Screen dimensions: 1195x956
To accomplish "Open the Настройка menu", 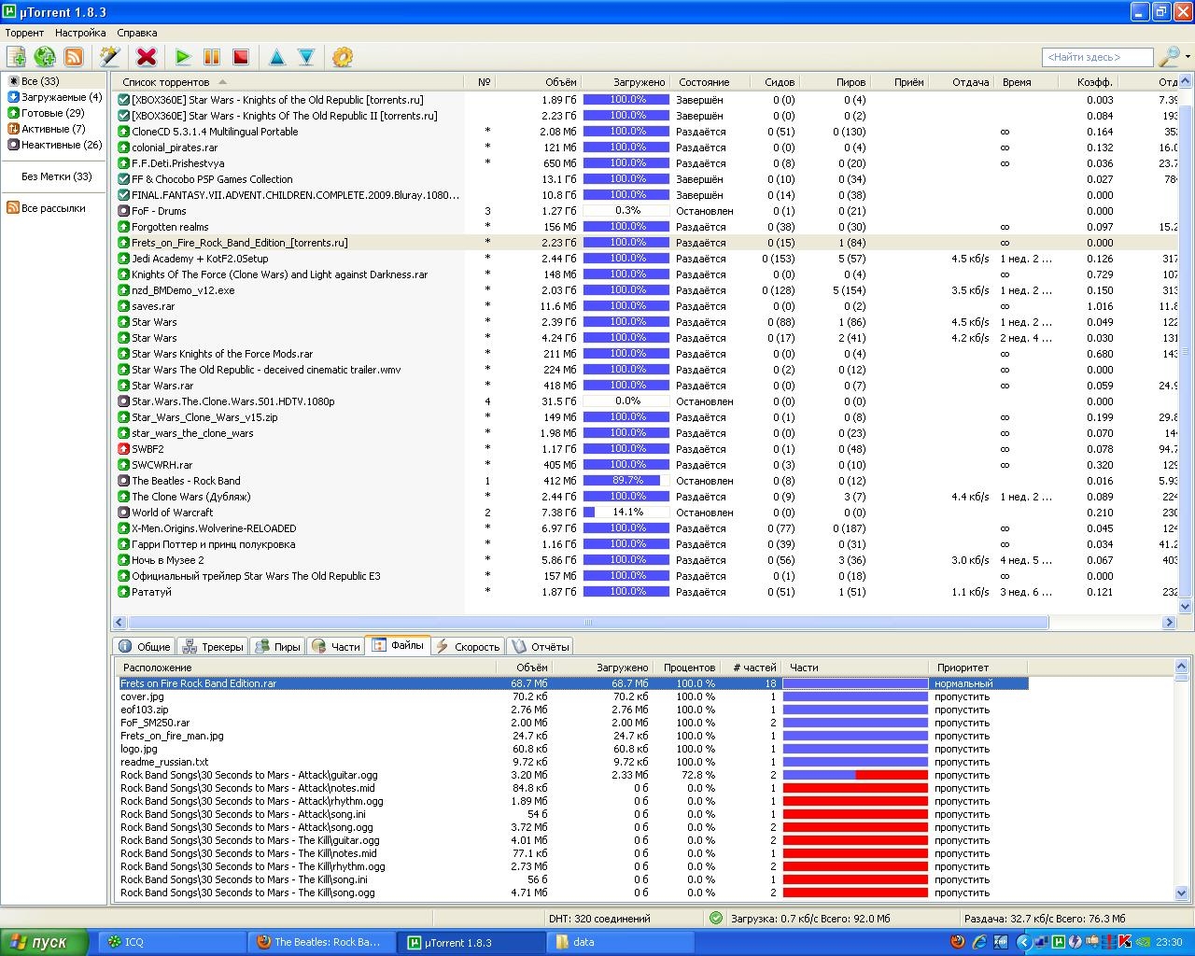I will coord(80,33).
